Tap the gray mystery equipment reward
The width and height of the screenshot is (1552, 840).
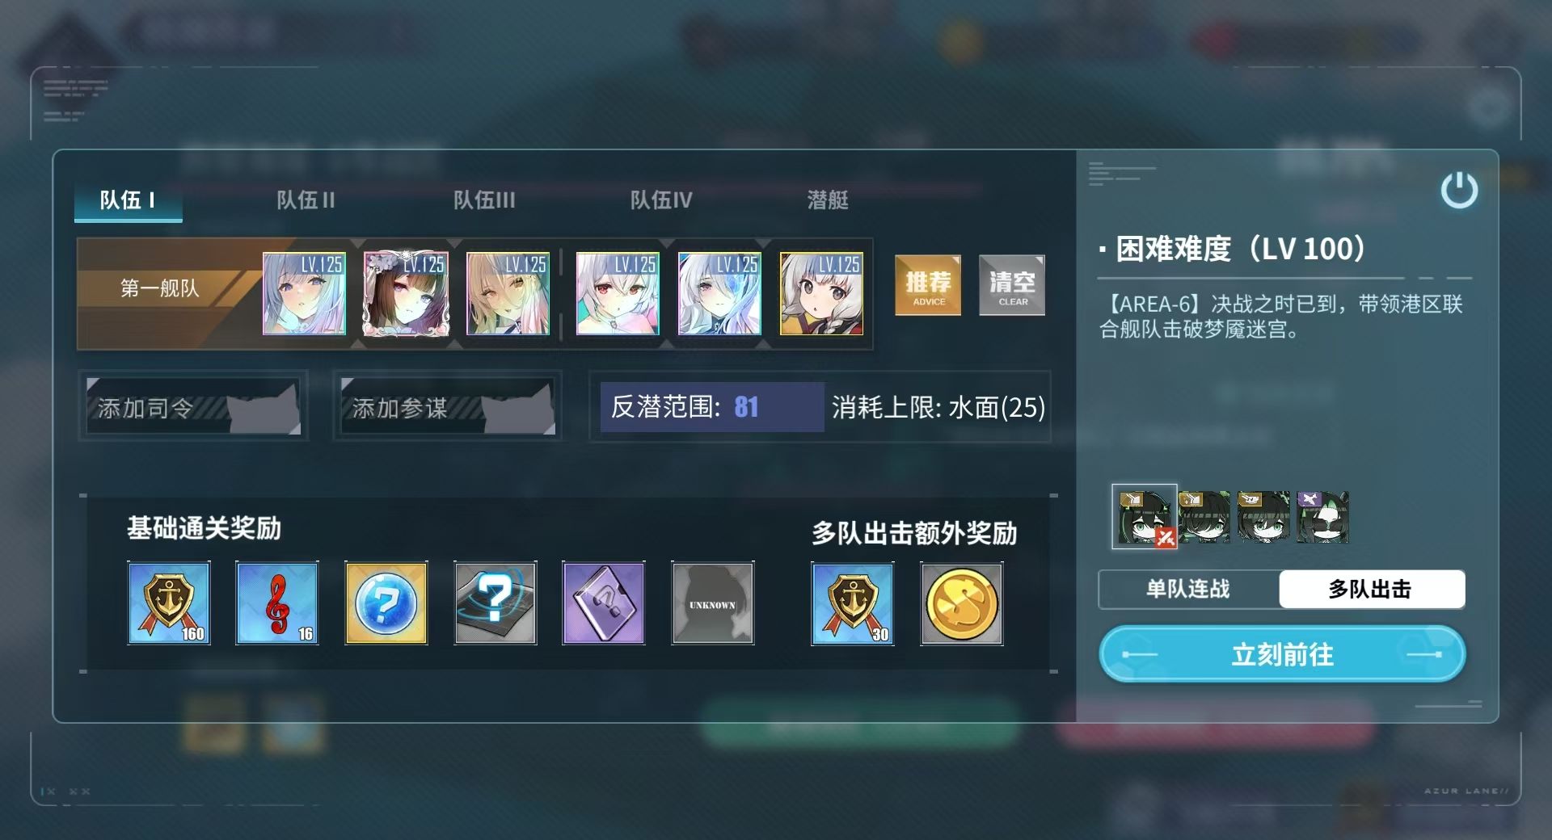click(496, 603)
